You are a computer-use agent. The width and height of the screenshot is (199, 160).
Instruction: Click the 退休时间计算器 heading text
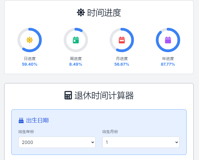(x=104, y=95)
